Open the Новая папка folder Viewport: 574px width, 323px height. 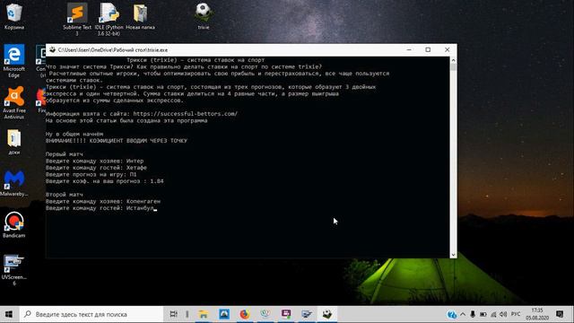pyautogui.click(x=140, y=16)
